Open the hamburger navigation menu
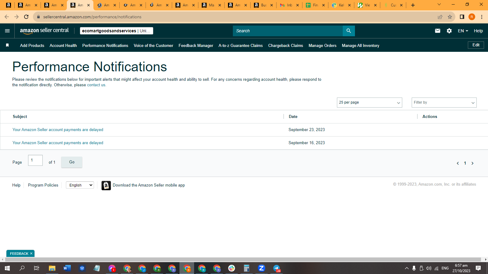The image size is (488, 274). coord(7,31)
